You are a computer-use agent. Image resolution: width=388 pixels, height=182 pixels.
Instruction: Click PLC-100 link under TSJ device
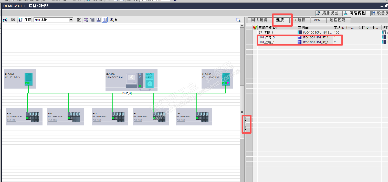click(181, 120)
